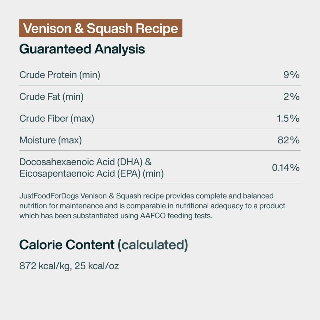The width and height of the screenshot is (320, 320).
Task: Click the AAFCO feeding tests text
Action: pos(176,216)
